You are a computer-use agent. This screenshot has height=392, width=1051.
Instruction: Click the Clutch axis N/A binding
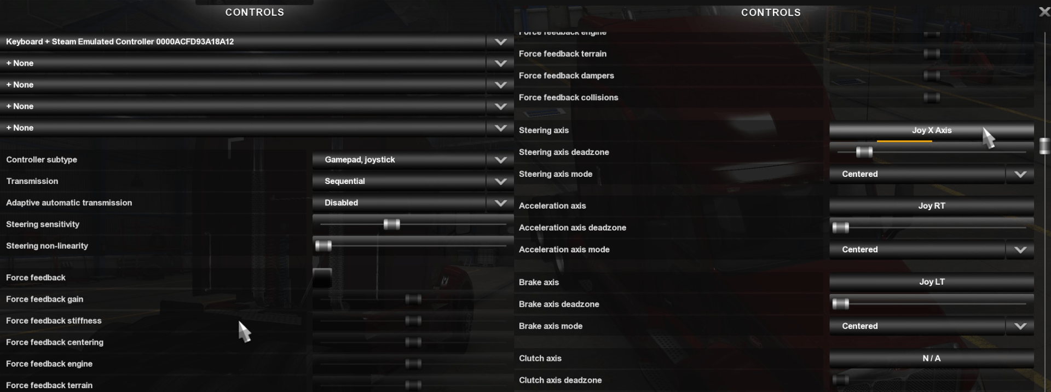pos(932,359)
